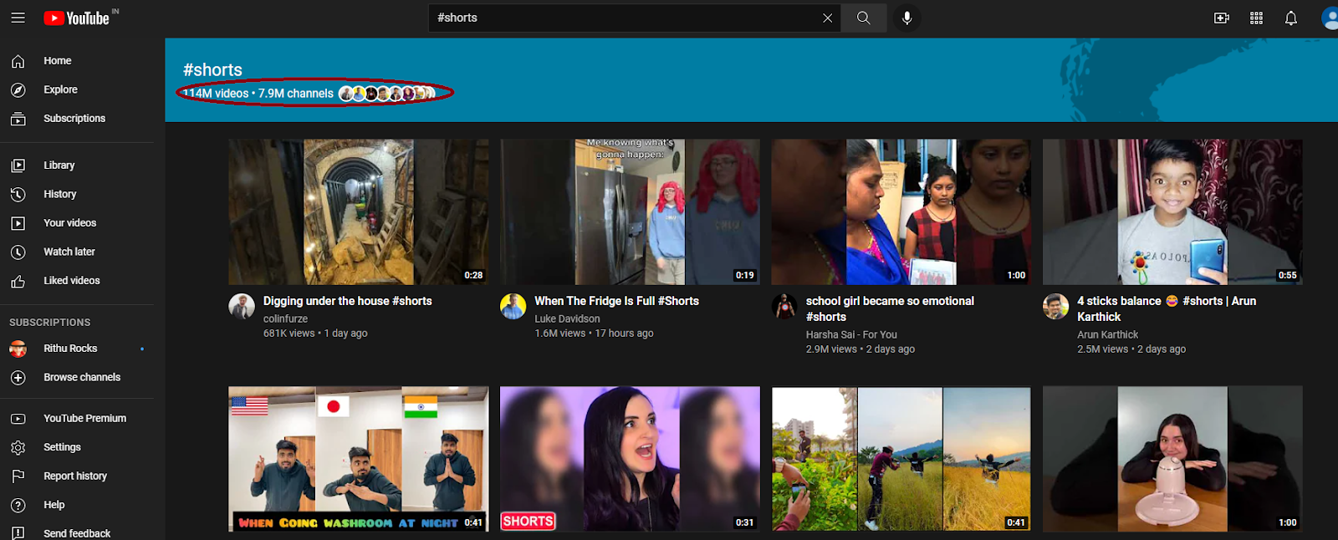Viewport: 1338px width, 540px height.
Task: Open the Arun Karthick channel name
Action: pos(1107,334)
